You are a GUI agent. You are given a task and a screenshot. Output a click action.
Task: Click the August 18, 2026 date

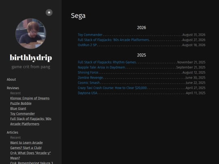click(x=194, y=45)
